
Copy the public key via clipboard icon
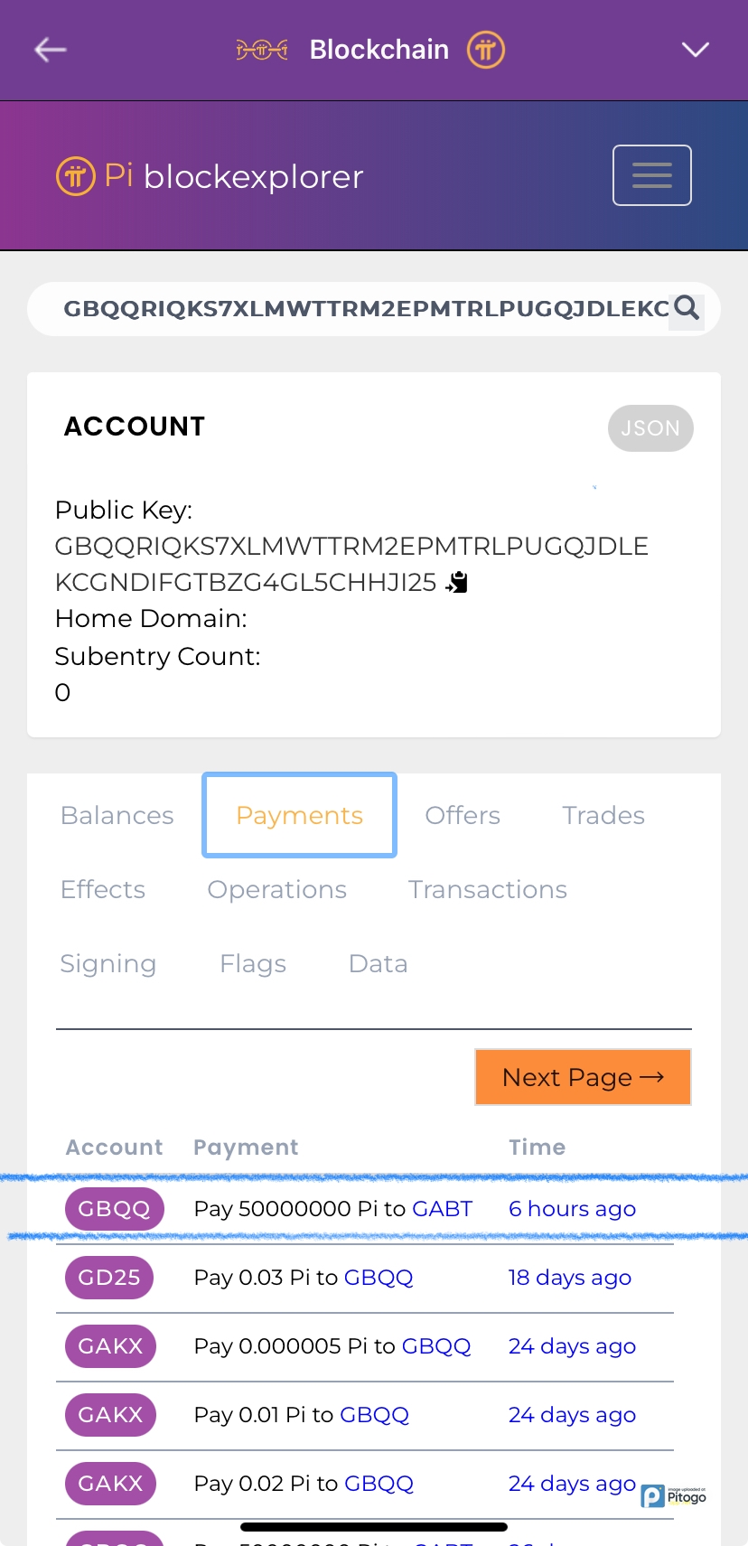pyautogui.click(x=457, y=583)
